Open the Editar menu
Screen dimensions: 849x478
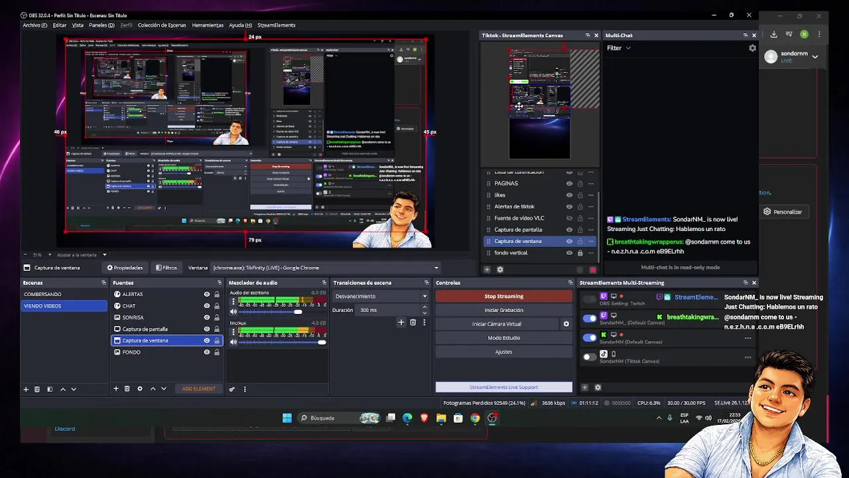(x=60, y=25)
